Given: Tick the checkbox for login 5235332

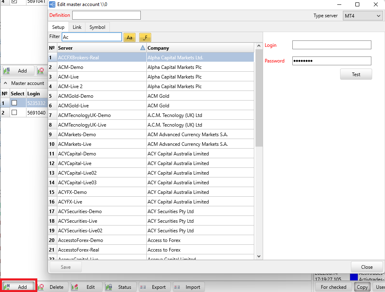Looking at the screenshot, I should pyautogui.click(x=14, y=103).
